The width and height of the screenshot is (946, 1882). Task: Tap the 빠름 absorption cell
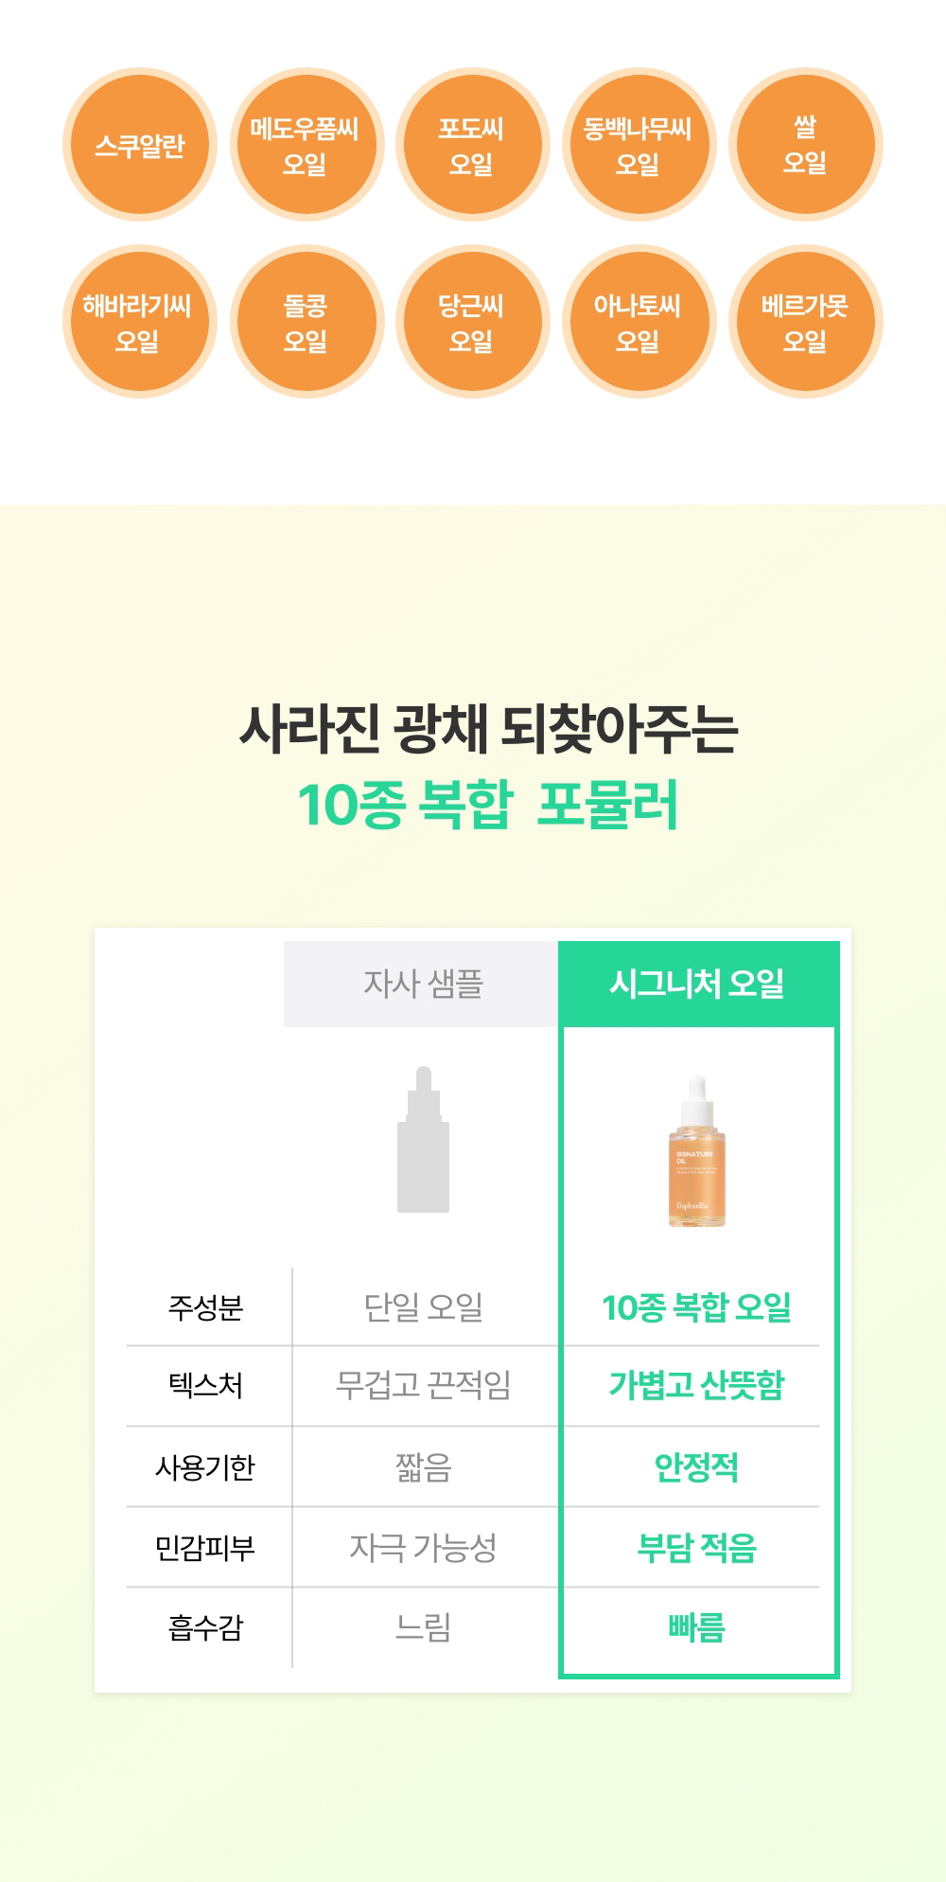[697, 1627]
